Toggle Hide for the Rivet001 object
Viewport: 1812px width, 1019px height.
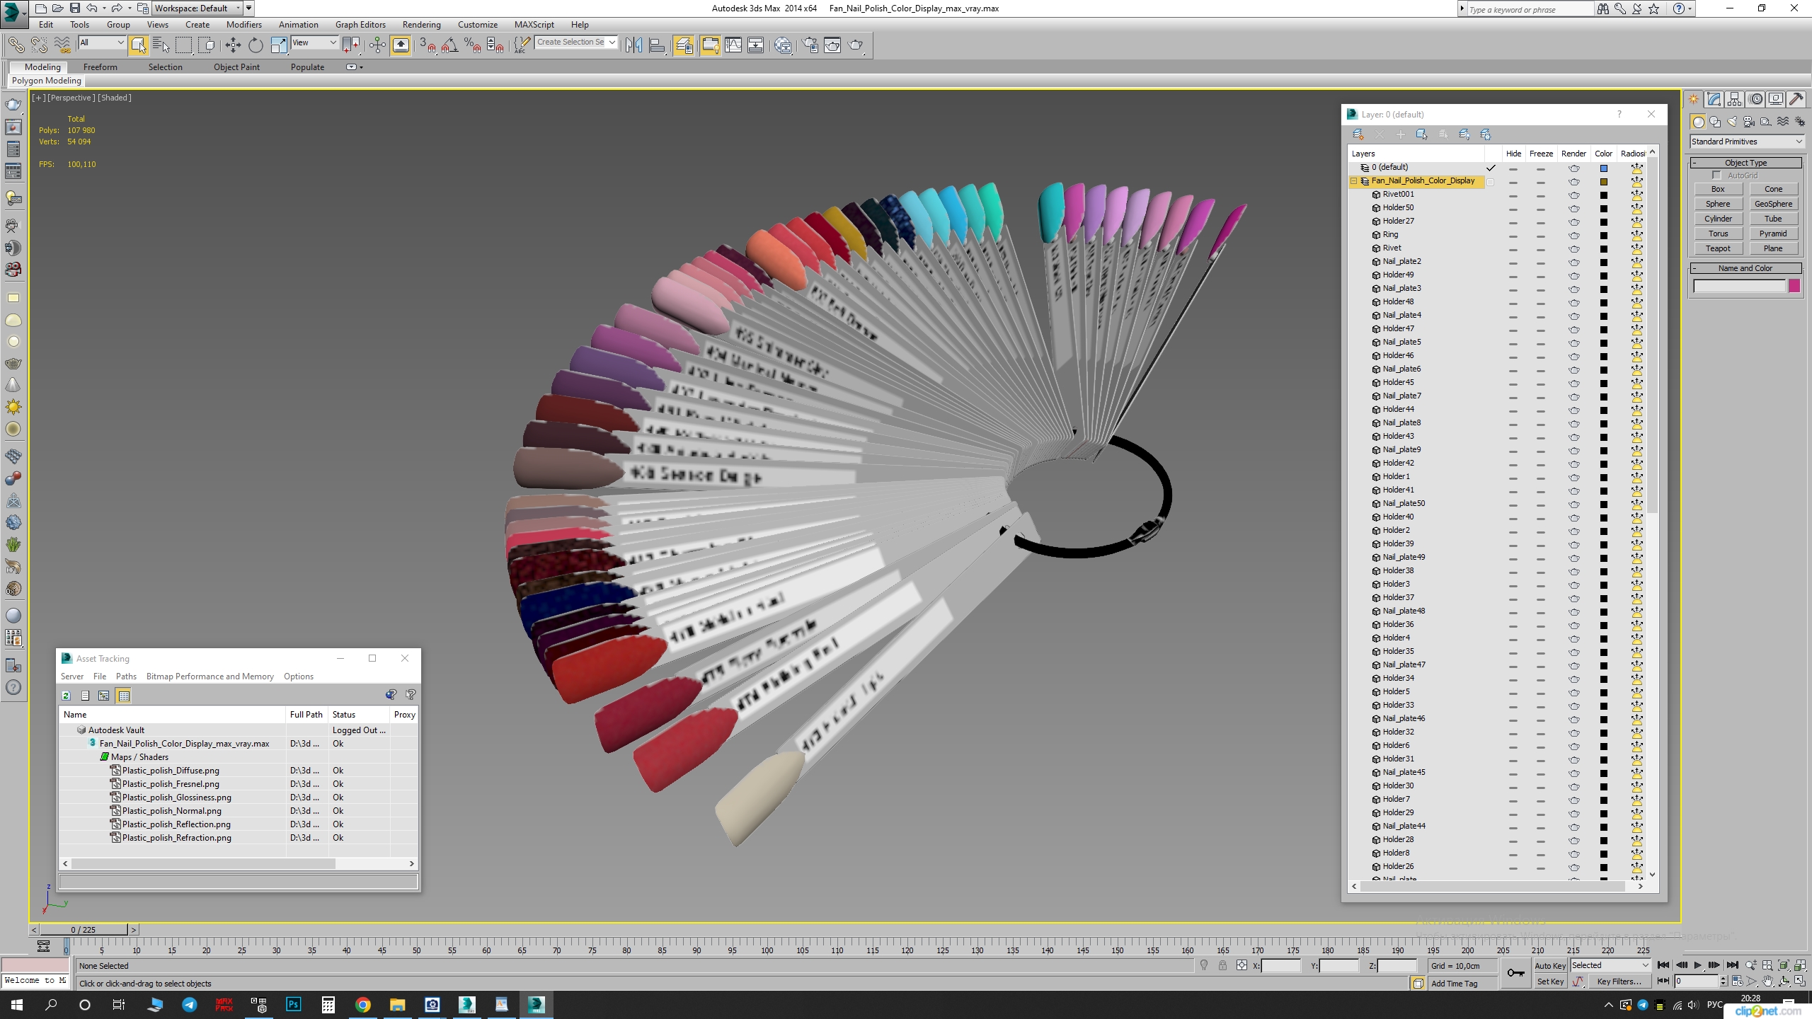[1513, 195]
